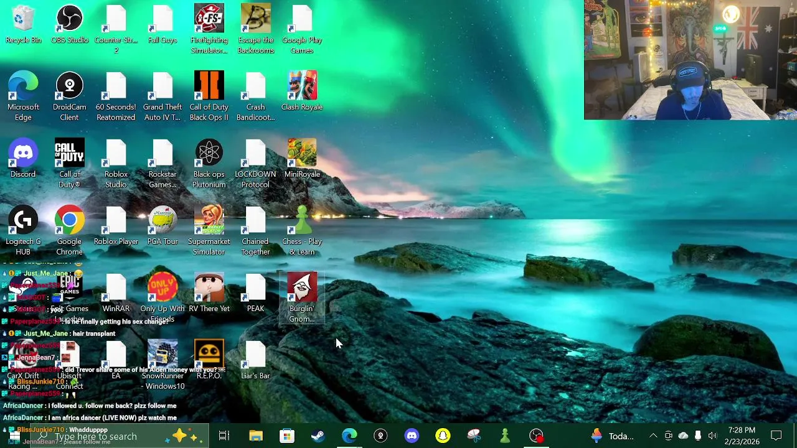Click the Meet Now tray icon
Viewport: 797px width, 448px height.
click(x=668, y=436)
